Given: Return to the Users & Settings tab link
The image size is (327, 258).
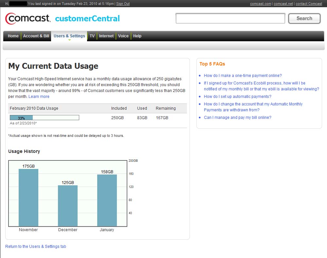Looking at the screenshot, I should (x=36, y=247).
